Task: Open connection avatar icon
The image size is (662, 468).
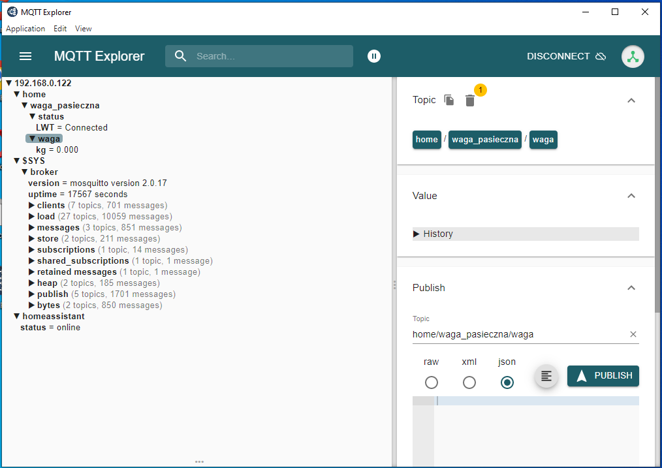Action: pyautogui.click(x=633, y=56)
